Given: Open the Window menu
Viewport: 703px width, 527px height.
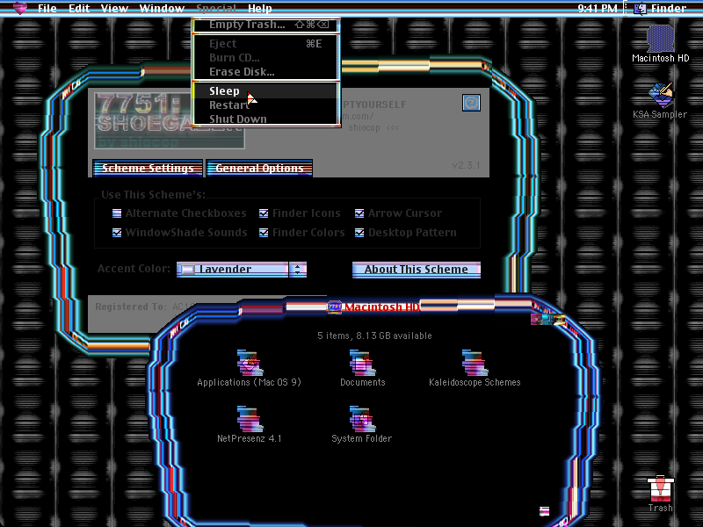Looking at the screenshot, I should click(x=162, y=8).
